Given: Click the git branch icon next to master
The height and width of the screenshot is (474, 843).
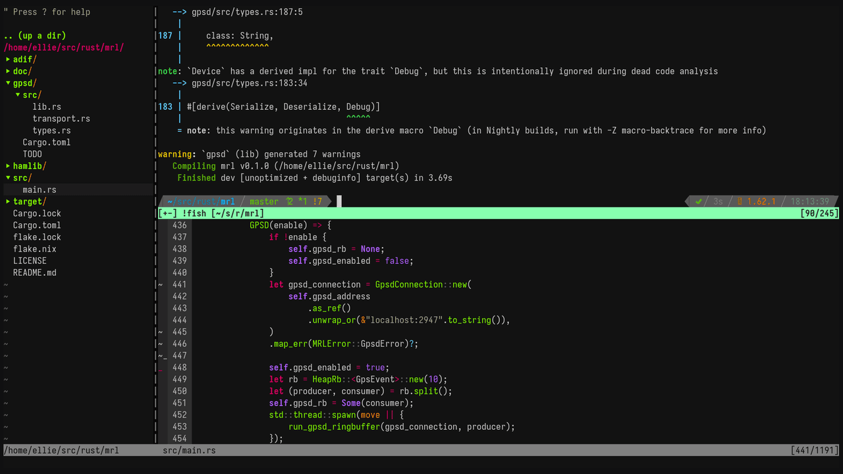Looking at the screenshot, I should pyautogui.click(x=289, y=201).
